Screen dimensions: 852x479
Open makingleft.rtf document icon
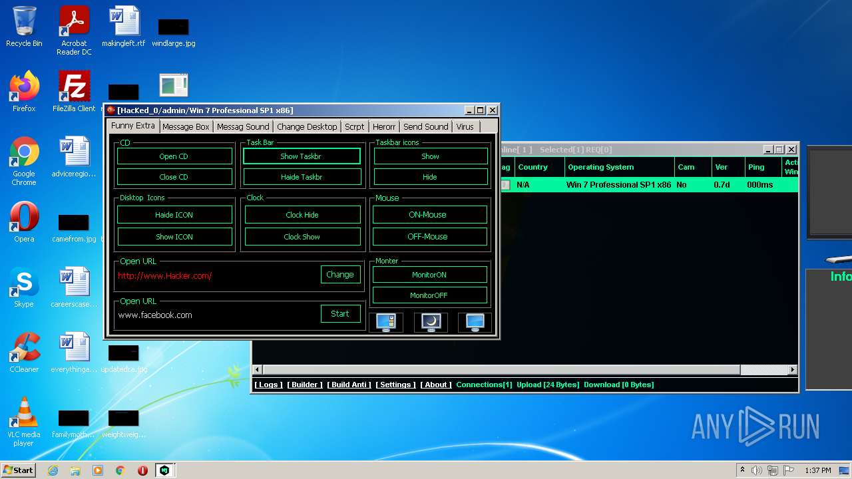pos(124,27)
